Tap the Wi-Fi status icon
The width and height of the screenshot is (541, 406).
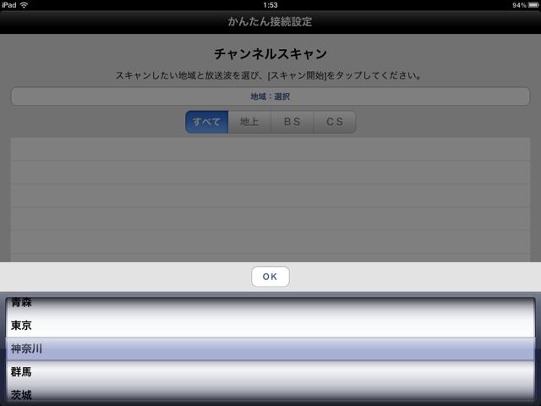(x=25, y=5)
